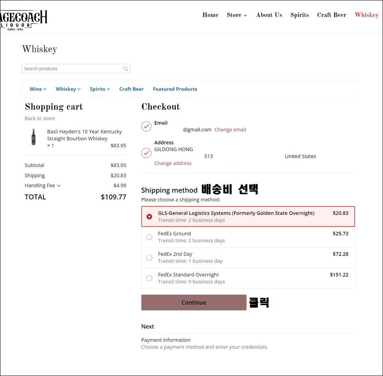Choose FedEx Standard Overnight shipping
This screenshot has width=383, height=376.
248,278
